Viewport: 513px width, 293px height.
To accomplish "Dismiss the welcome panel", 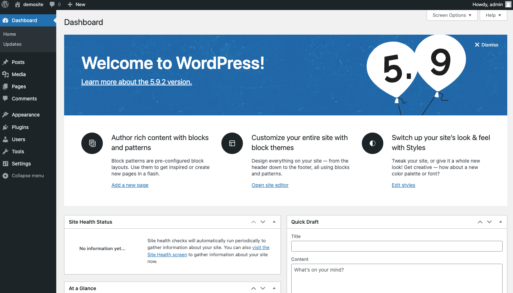I will [486, 45].
